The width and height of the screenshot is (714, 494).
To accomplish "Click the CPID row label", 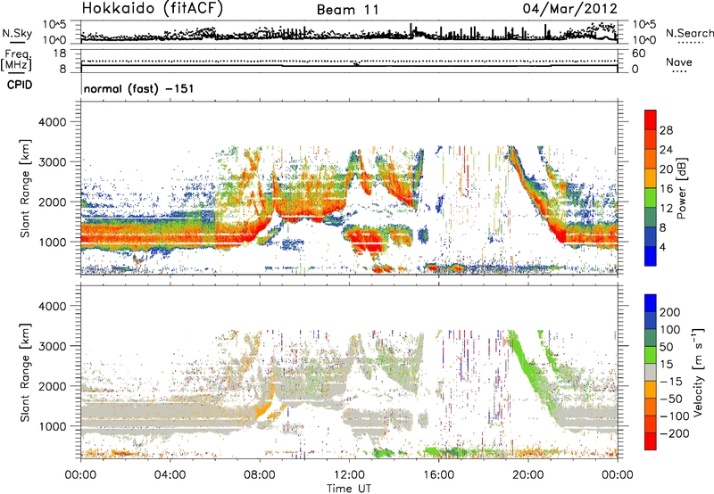I will pyautogui.click(x=20, y=85).
